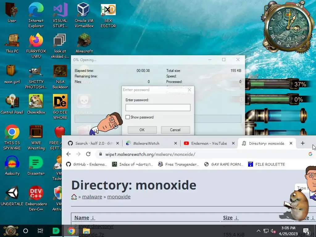316x237 pixels.
Task: Open Dissenter from the taskbar
Action: [56, 231]
